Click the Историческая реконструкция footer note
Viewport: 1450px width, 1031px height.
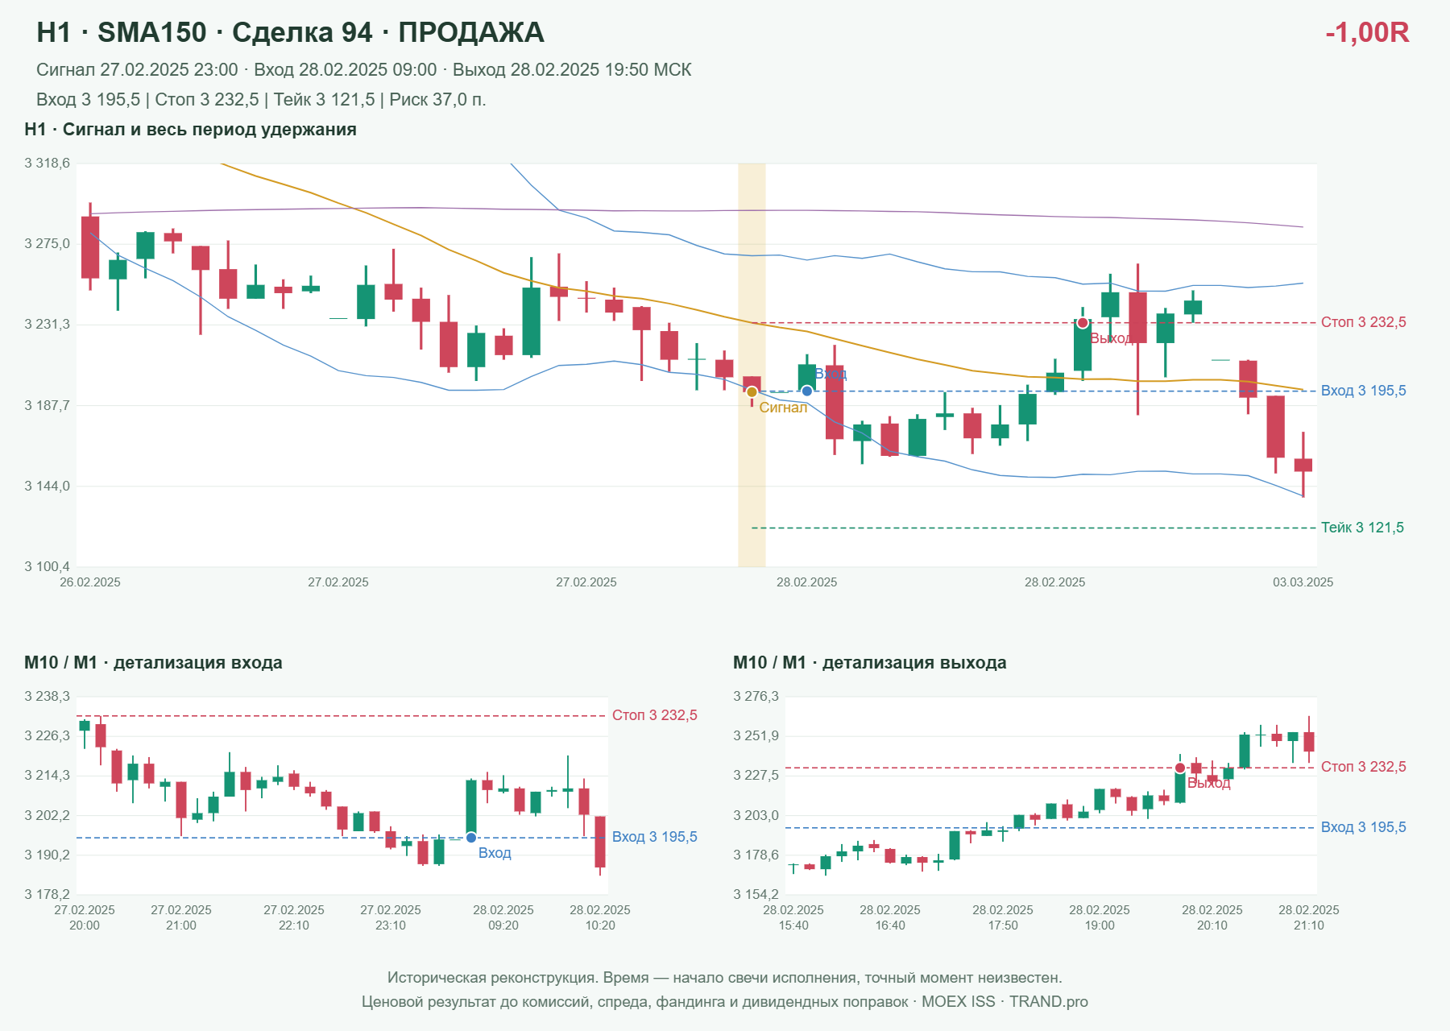[x=725, y=978]
